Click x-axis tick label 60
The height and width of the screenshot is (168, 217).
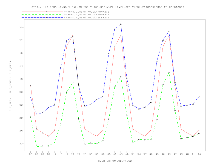151,154
